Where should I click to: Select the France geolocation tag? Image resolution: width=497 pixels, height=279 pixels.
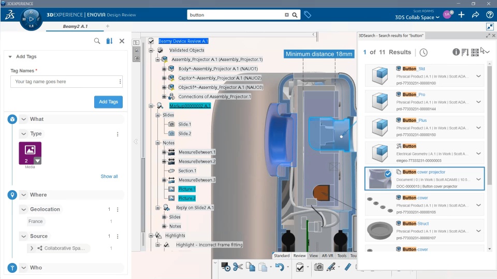click(36, 222)
